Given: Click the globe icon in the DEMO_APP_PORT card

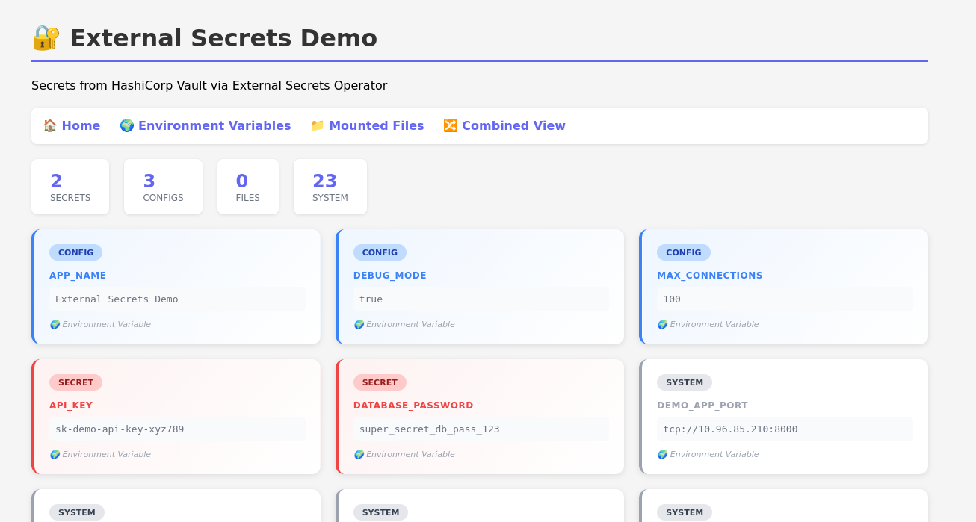Looking at the screenshot, I should (x=662, y=454).
